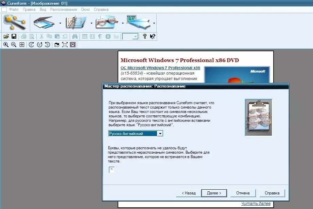Image resolution: width=313 pixels, height=209 pixels.
Task: Click the question mark help icon
Action: 145,36
